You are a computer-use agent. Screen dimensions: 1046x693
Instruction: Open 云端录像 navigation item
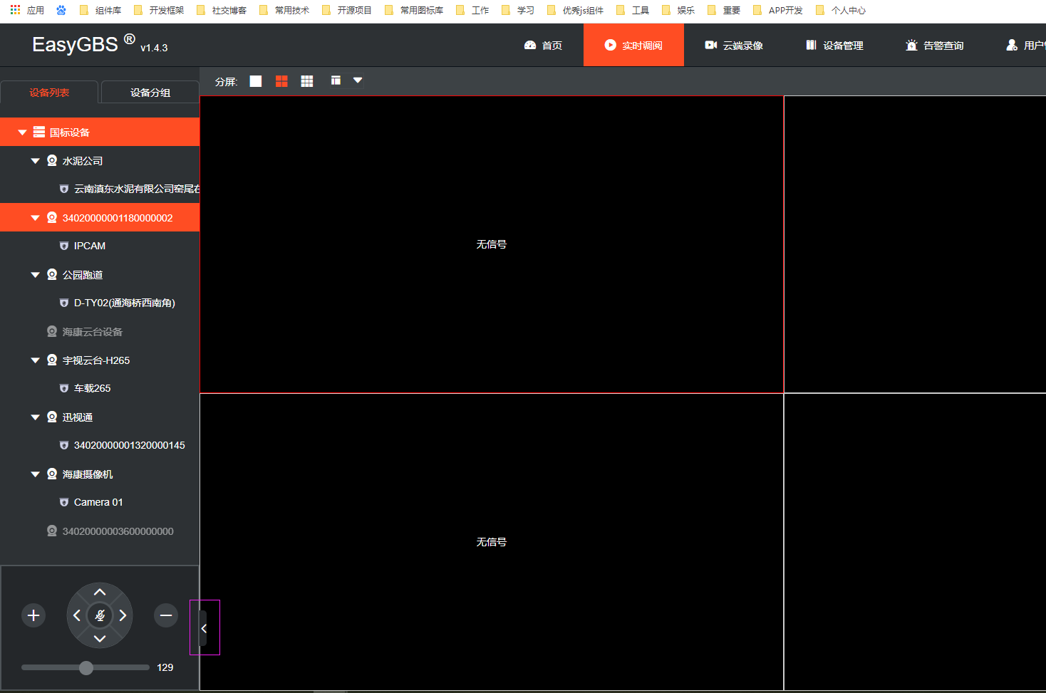tap(734, 46)
